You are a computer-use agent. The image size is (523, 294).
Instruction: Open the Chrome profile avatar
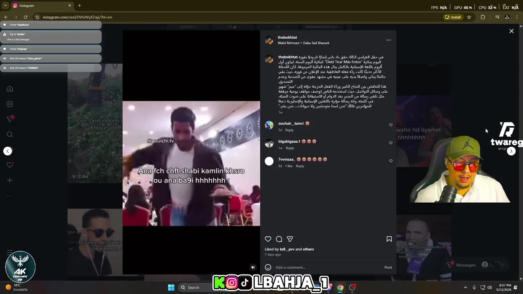click(x=507, y=17)
